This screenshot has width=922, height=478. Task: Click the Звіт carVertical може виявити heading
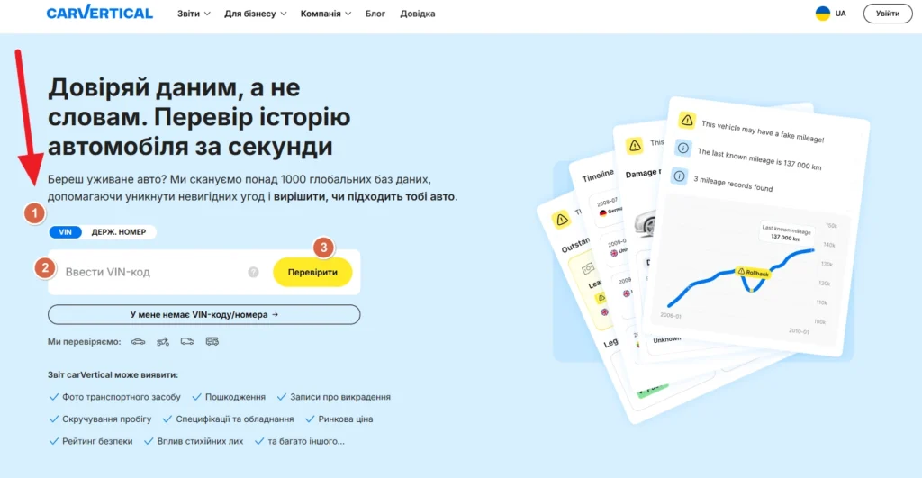(113, 375)
